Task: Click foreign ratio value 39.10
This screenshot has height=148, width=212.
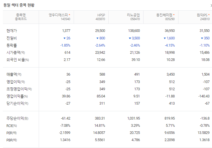Action: 136,59
